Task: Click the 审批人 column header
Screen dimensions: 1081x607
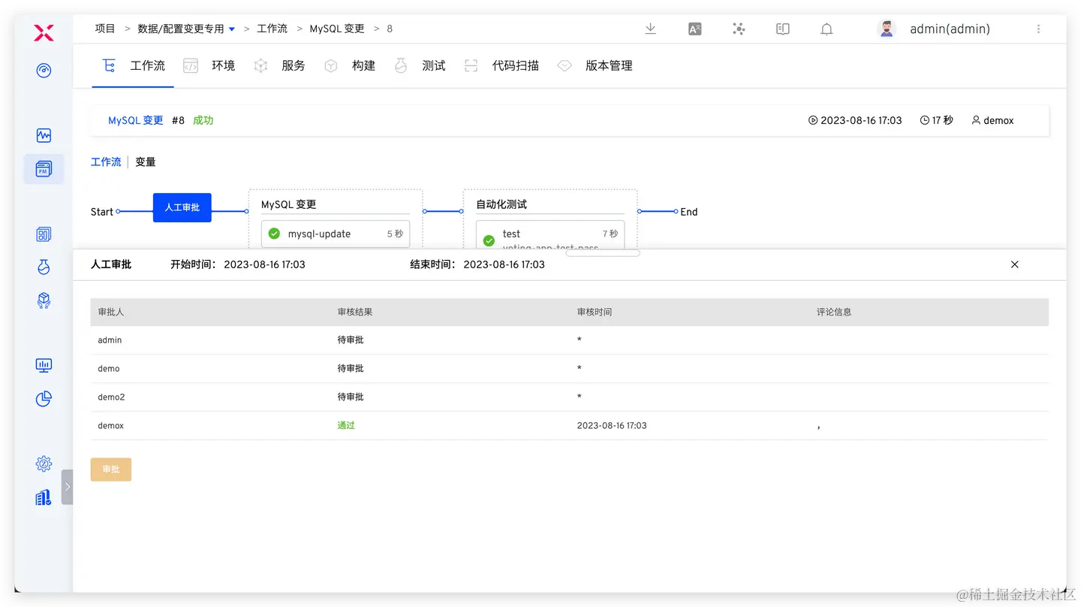Action: 111,312
